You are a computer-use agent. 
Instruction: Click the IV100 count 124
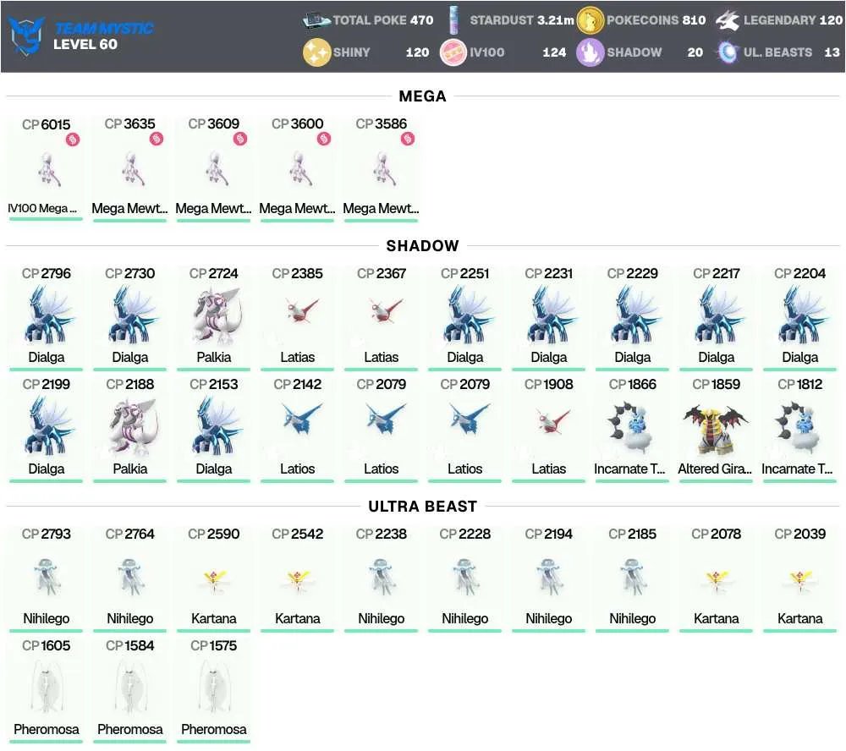point(554,52)
